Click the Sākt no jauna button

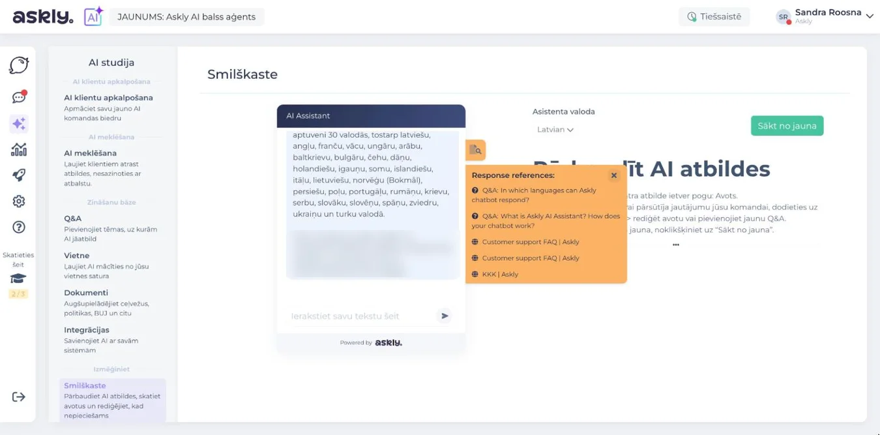(787, 126)
